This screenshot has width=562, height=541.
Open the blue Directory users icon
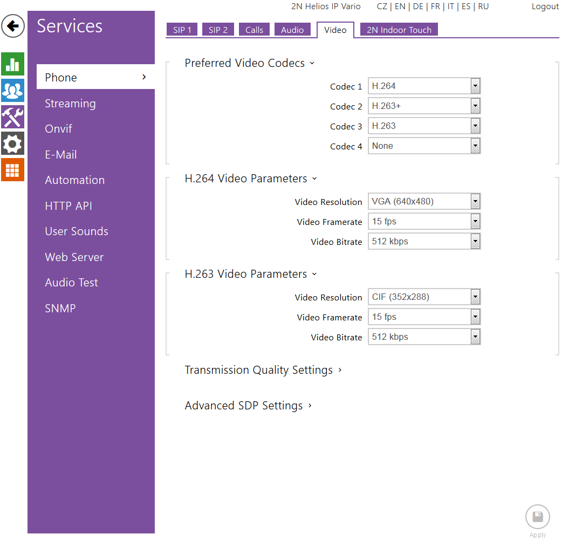[13, 90]
